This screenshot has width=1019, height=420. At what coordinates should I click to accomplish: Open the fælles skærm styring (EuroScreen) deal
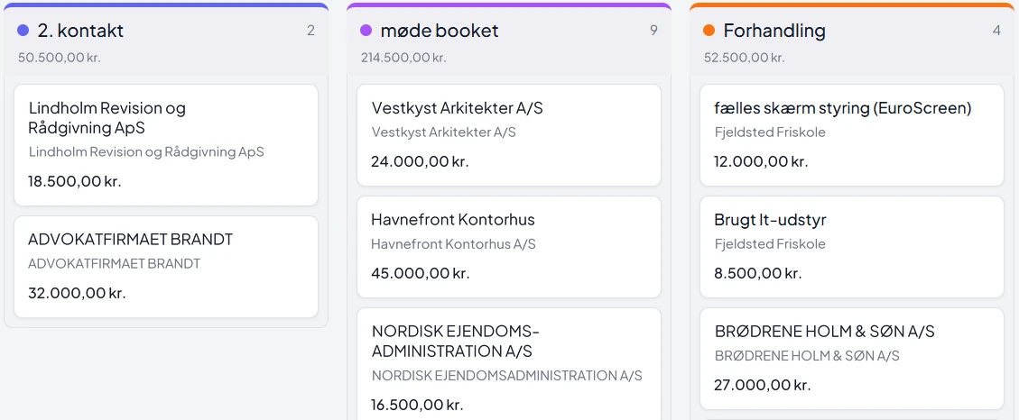pos(852,135)
